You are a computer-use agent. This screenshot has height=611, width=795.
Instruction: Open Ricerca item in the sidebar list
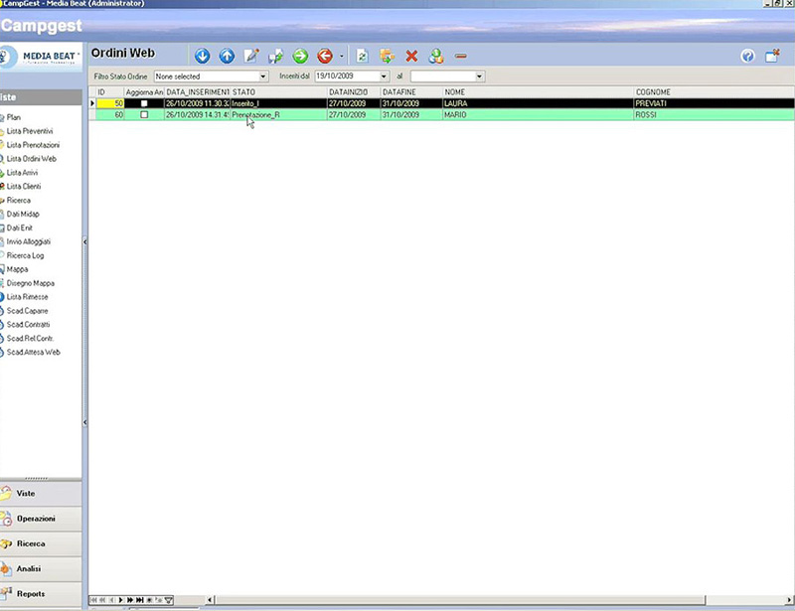click(x=18, y=201)
